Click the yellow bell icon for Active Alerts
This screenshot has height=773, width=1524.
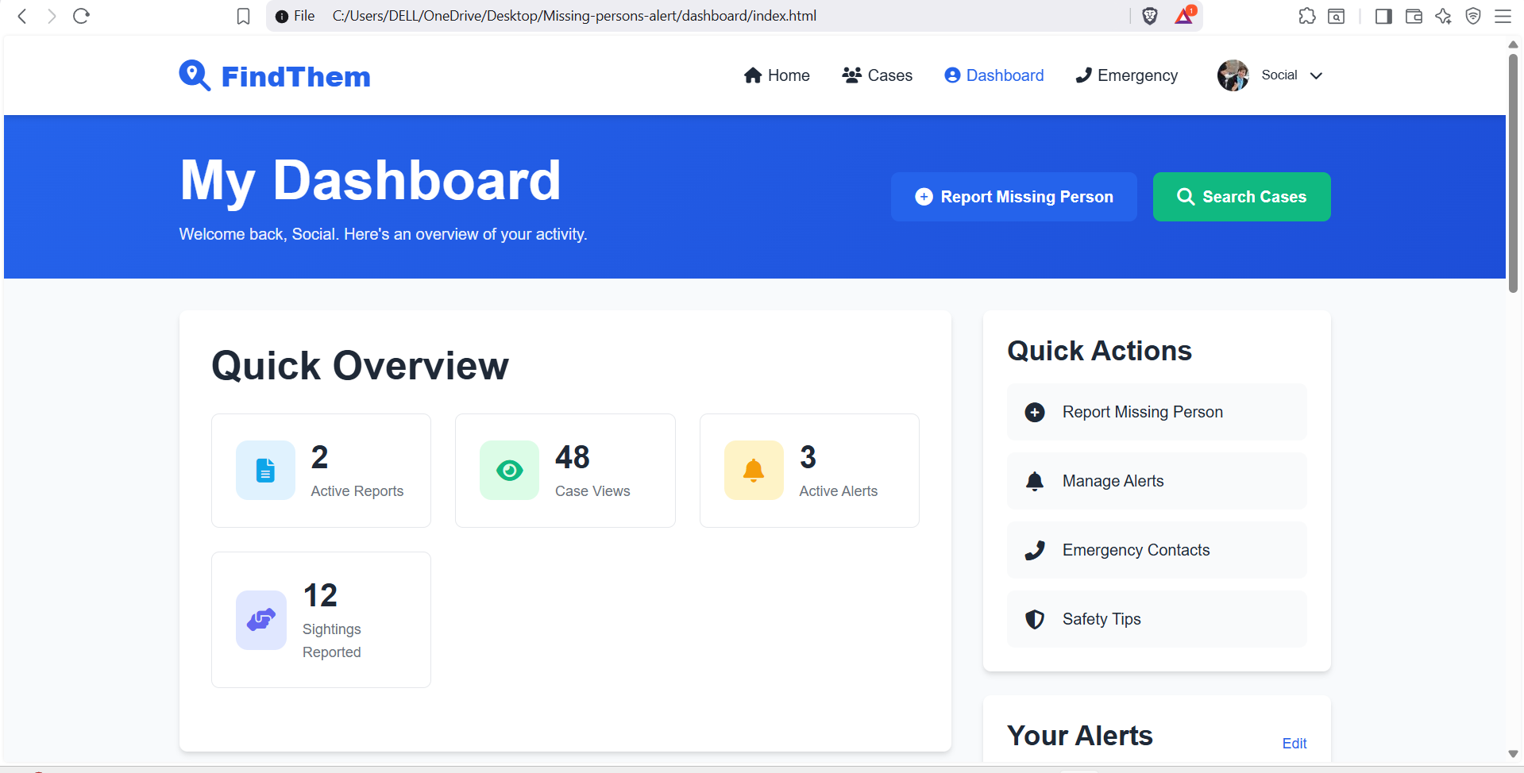click(x=754, y=470)
